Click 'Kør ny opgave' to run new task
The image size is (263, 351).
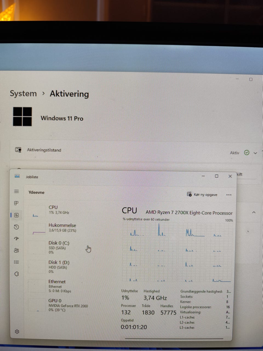(202, 194)
